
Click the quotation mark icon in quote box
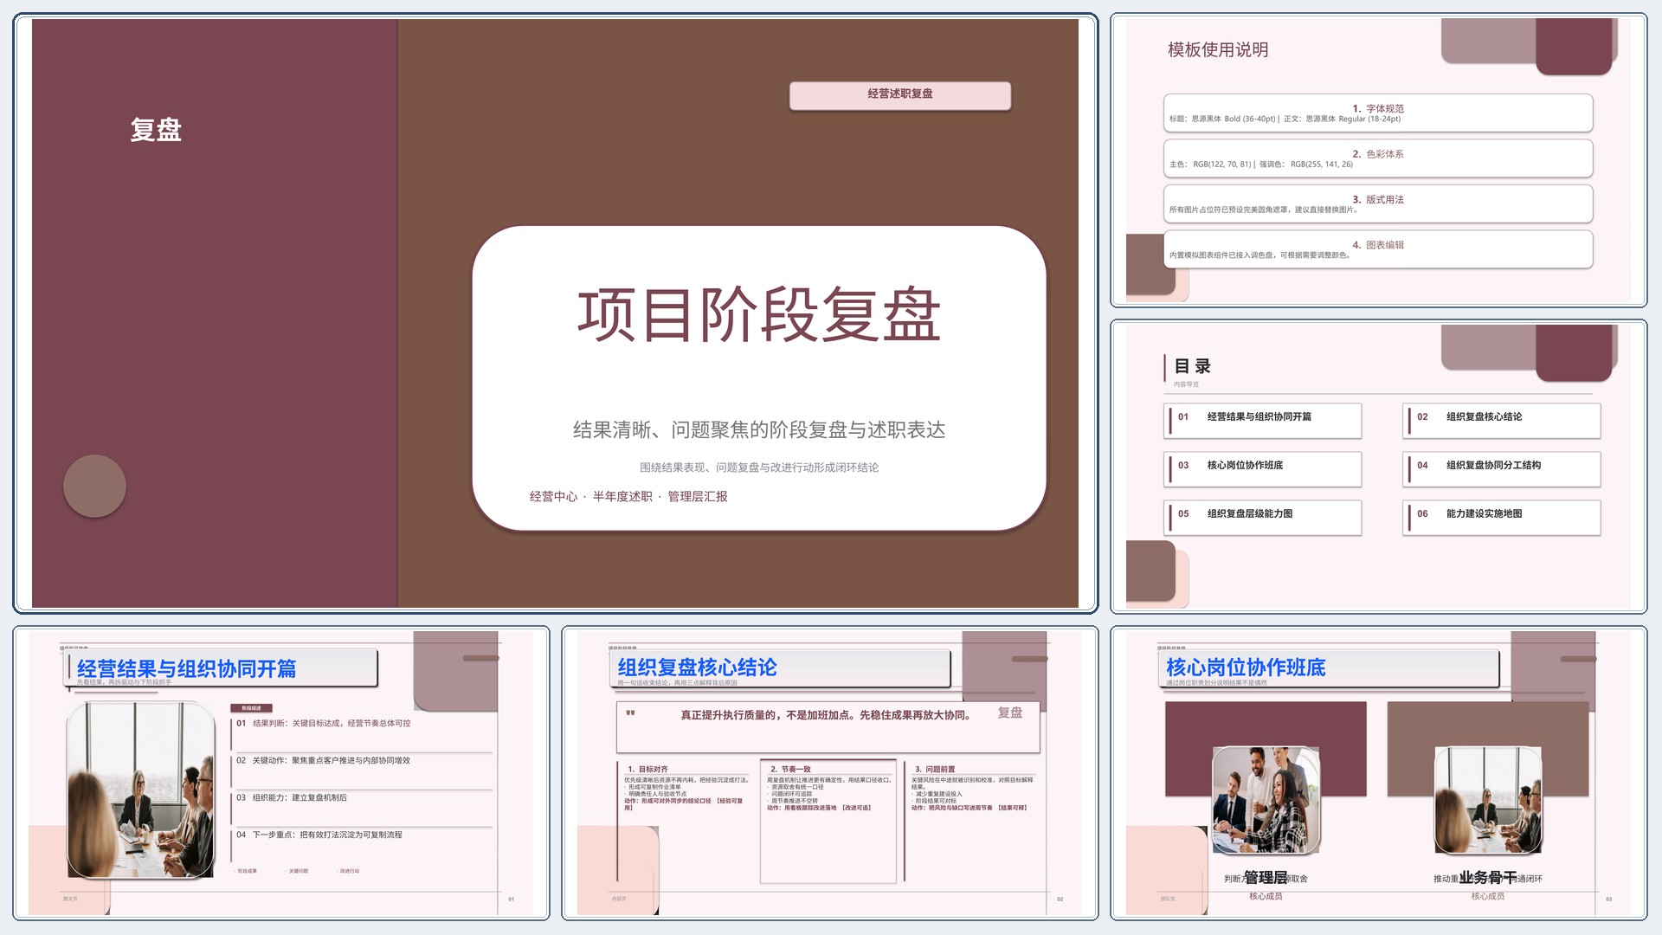(630, 714)
